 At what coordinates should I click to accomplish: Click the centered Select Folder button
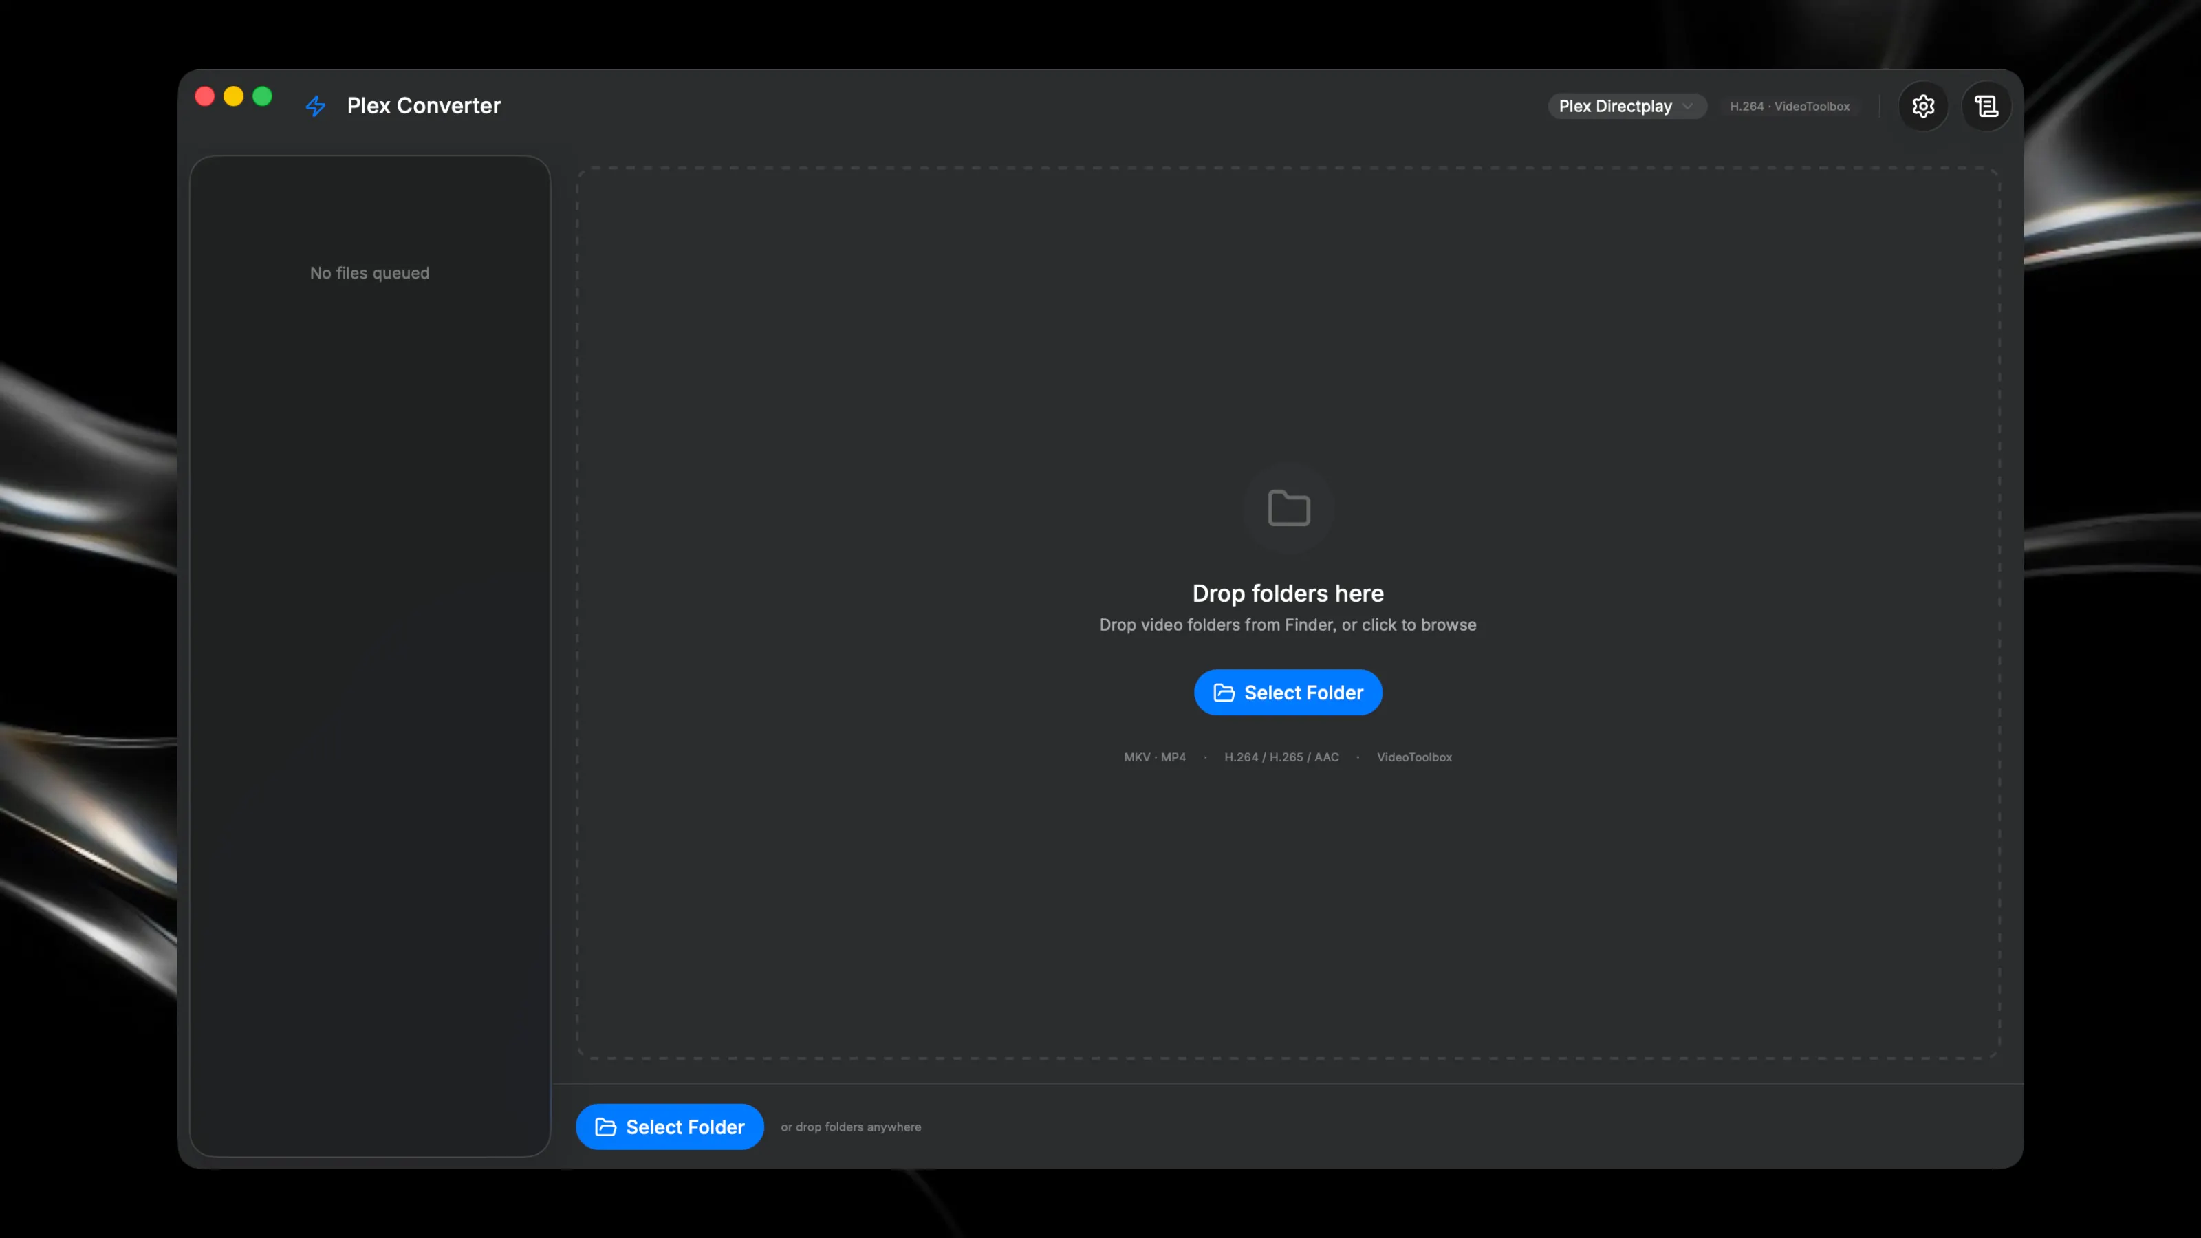pos(1288,692)
